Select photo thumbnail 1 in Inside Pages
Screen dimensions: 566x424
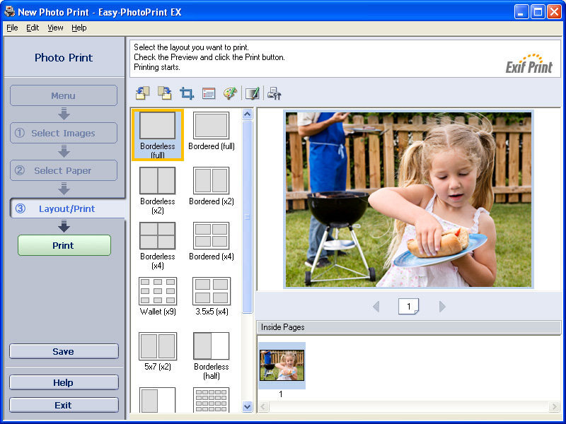click(x=282, y=365)
